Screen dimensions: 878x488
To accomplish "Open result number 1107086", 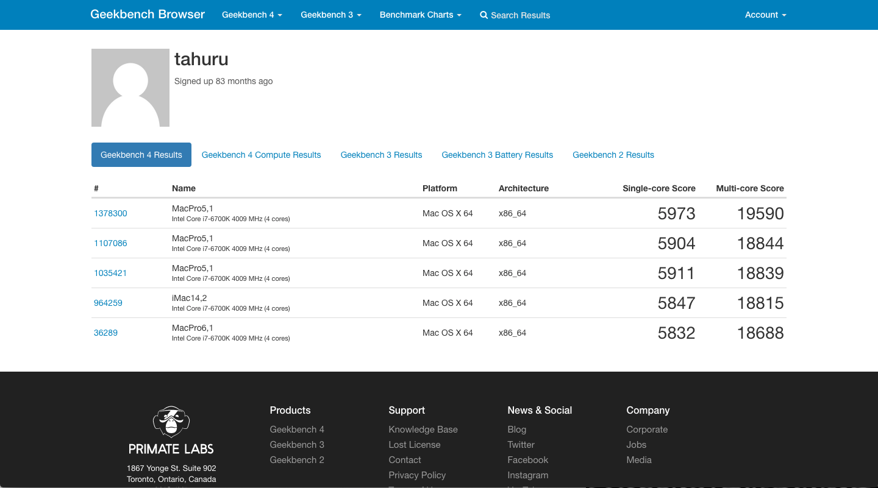I will tap(110, 243).
